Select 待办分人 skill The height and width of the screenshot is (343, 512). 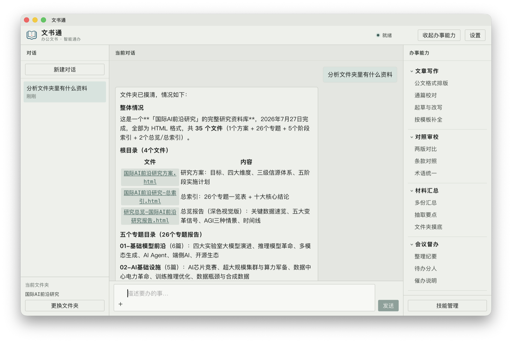coord(425,269)
